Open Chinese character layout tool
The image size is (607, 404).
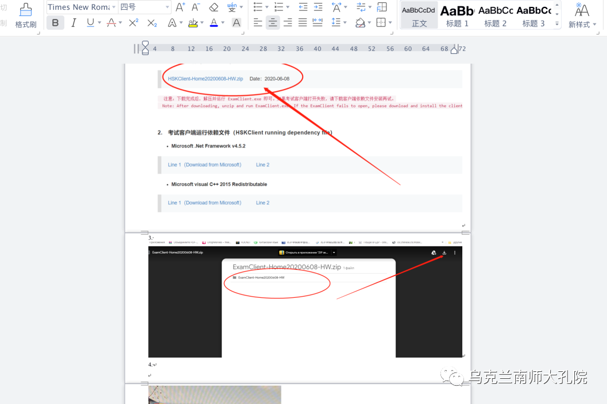337,7
